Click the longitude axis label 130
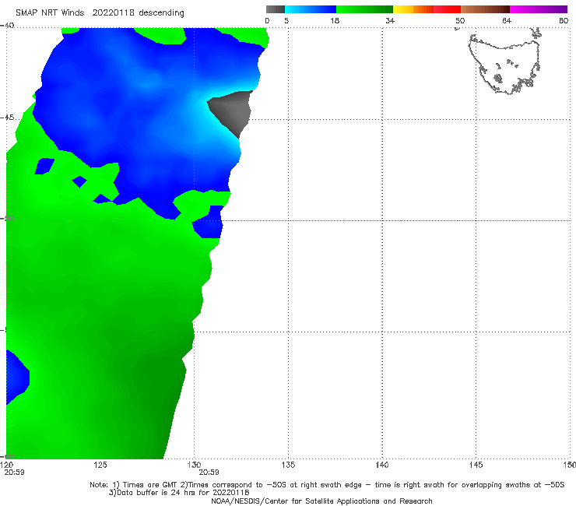576x506 pixels. coord(194,465)
